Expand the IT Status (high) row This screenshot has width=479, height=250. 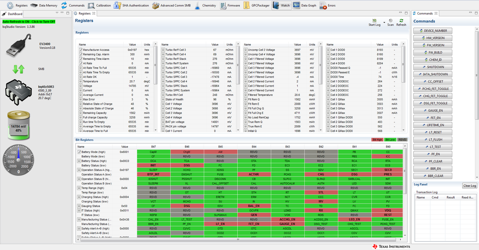pyautogui.click(x=79, y=210)
